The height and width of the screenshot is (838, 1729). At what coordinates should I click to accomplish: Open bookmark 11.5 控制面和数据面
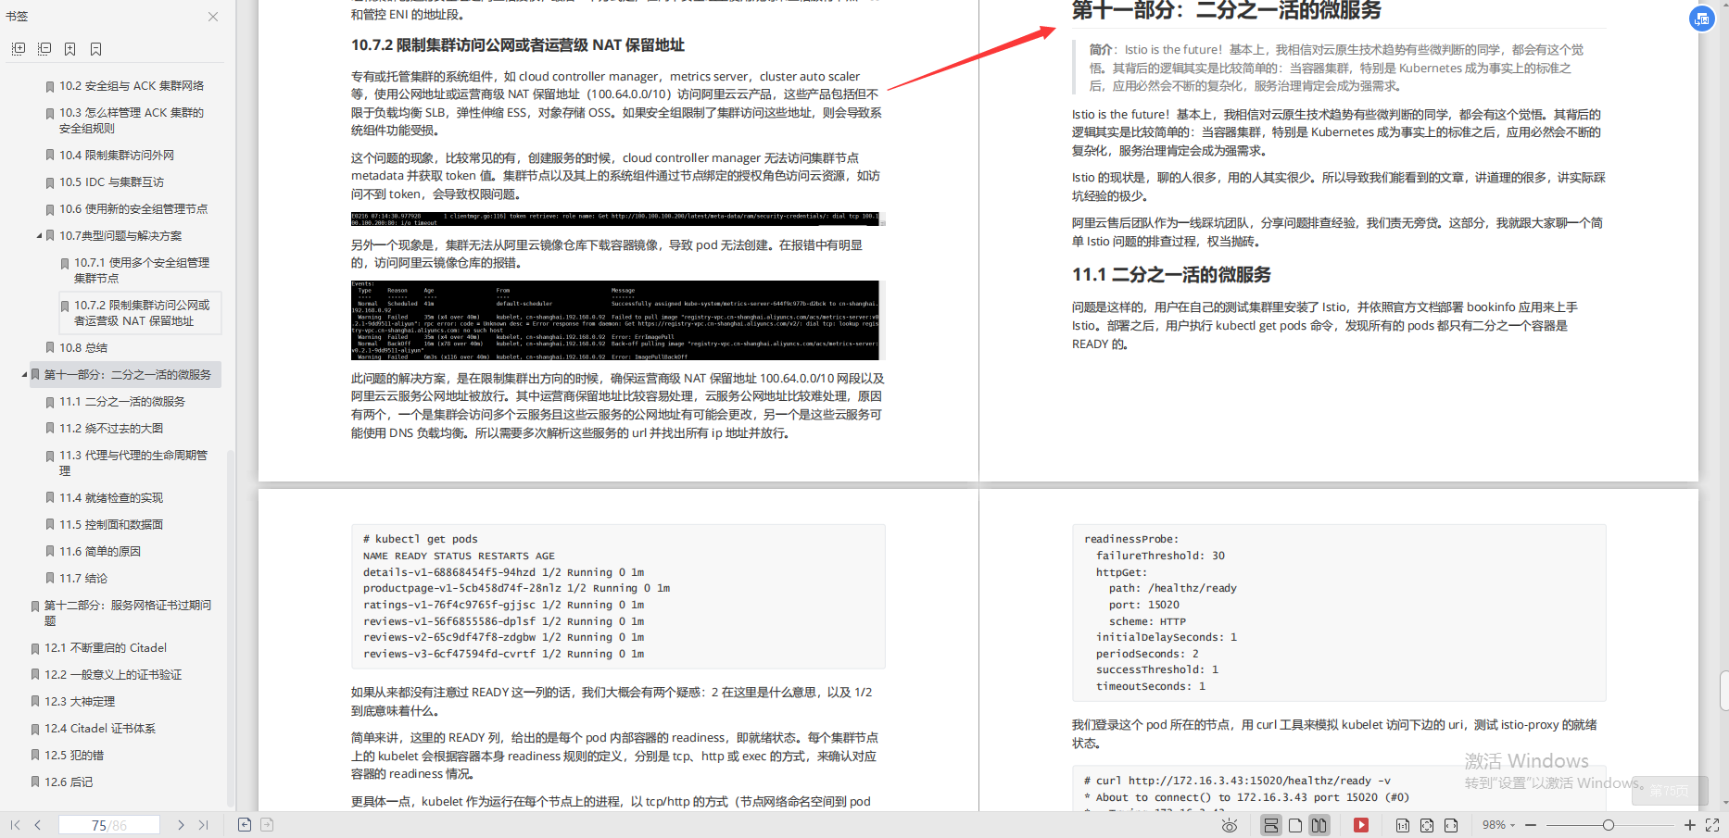(x=111, y=525)
